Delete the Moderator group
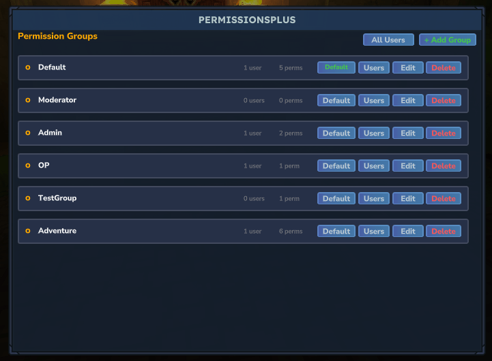The height and width of the screenshot is (361, 492). click(x=444, y=101)
